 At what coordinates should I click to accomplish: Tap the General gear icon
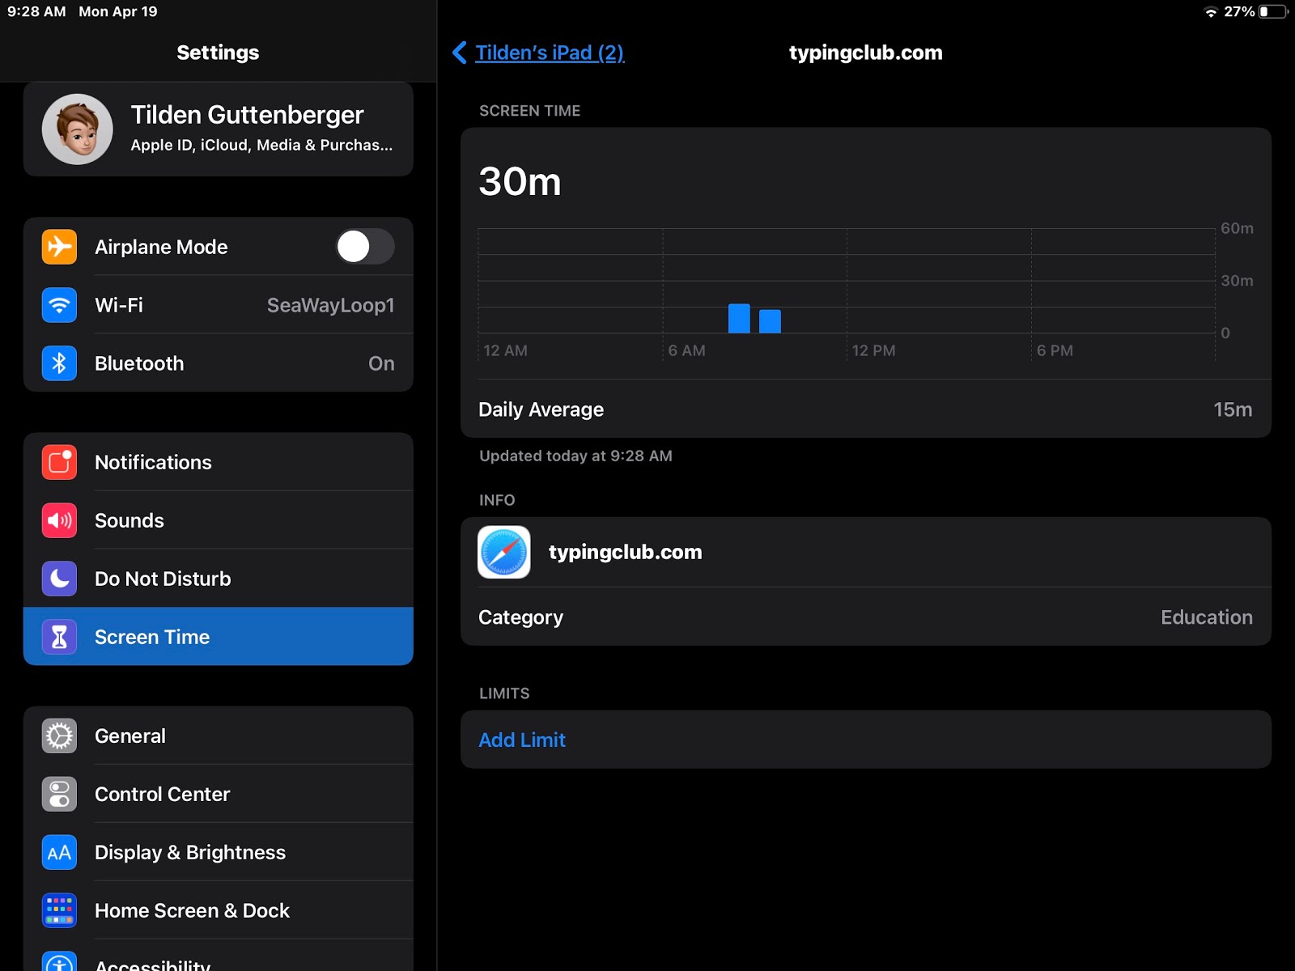click(59, 736)
